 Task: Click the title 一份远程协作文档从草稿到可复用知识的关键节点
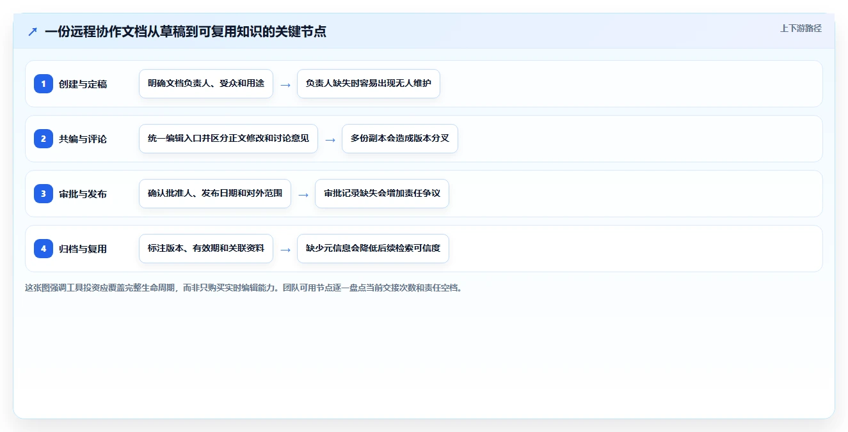[x=186, y=31]
